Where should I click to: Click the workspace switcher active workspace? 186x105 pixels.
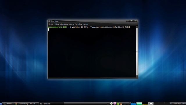tap(151, 104)
